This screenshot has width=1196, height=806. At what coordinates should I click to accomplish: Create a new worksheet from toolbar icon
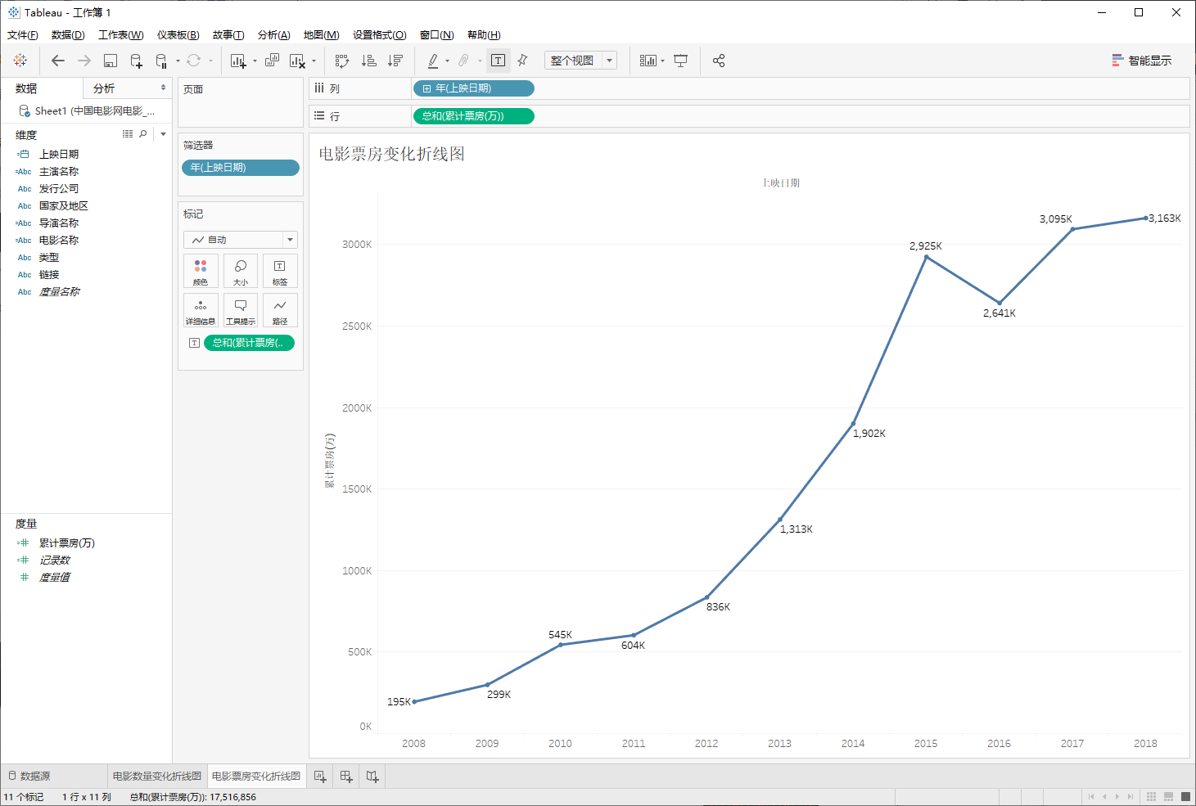click(238, 61)
